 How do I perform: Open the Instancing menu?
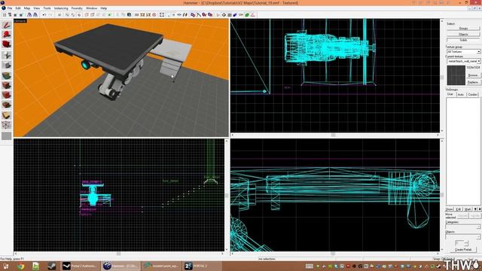(61, 8)
